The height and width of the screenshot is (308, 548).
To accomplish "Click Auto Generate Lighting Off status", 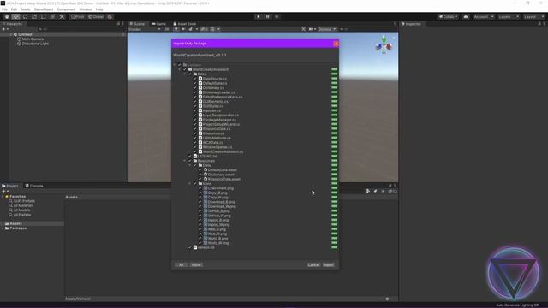I will click(517, 305).
